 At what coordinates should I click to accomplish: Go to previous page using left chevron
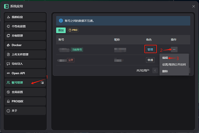pos(155,71)
